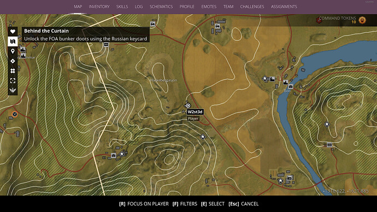This screenshot has height=212, width=377.
Task: Open the INVENTORY tab
Action: tap(99, 7)
